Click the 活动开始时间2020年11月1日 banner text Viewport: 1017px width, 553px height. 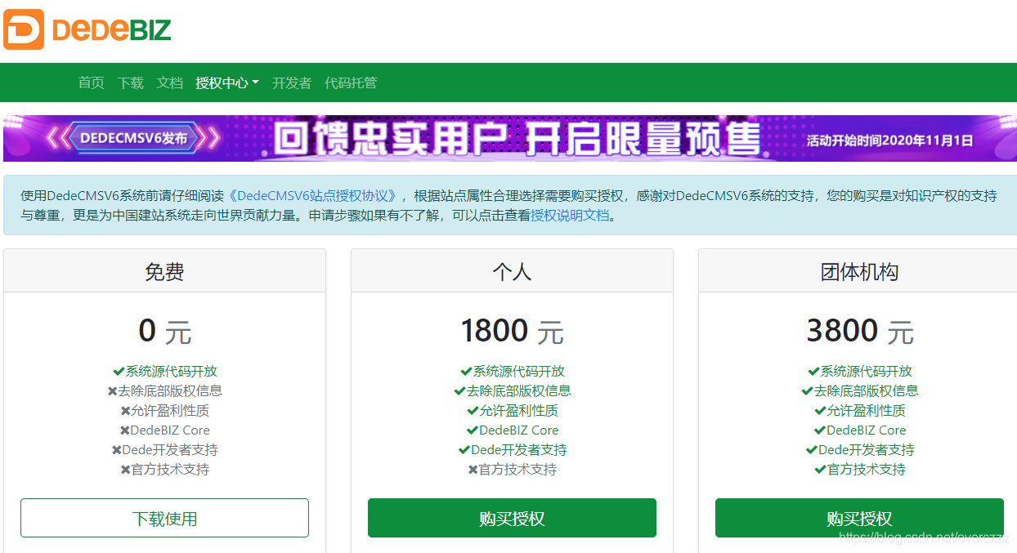(x=889, y=140)
